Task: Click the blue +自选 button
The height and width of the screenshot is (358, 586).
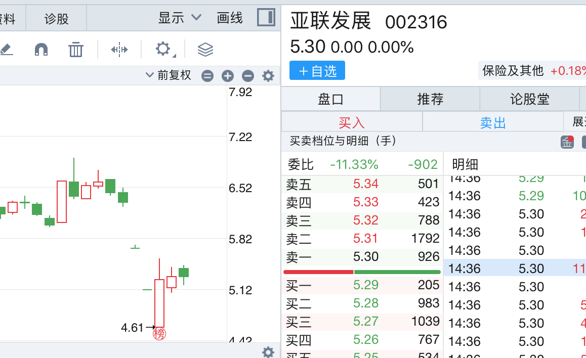Action: pos(317,71)
